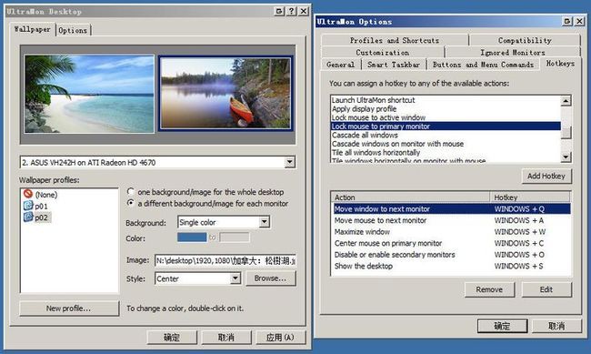Click the Image path input field
The image size is (591, 354).
click(x=225, y=260)
